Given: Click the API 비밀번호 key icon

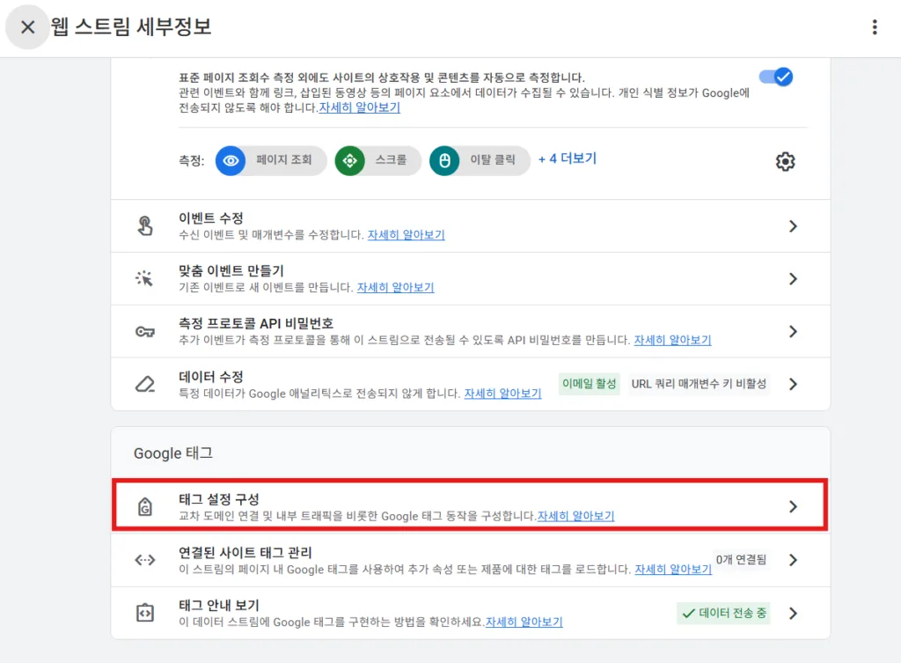Looking at the screenshot, I should (145, 332).
